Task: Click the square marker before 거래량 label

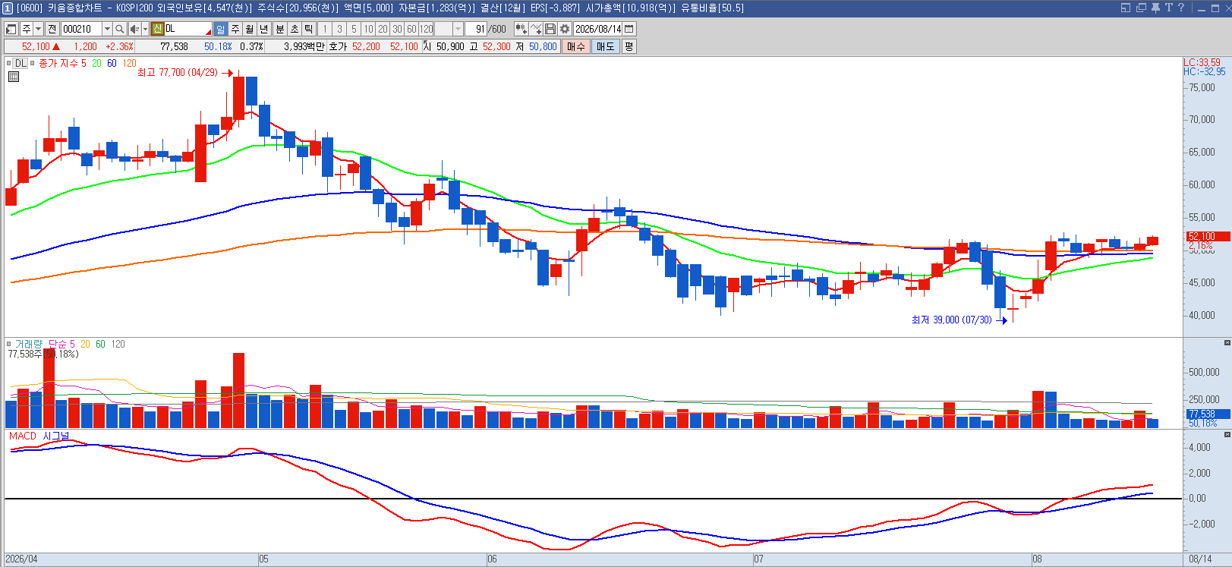Action: click(x=9, y=344)
